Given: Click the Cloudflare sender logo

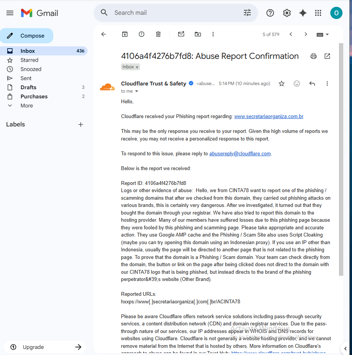Looking at the screenshot, I should pyautogui.click(x=107, y=87).
